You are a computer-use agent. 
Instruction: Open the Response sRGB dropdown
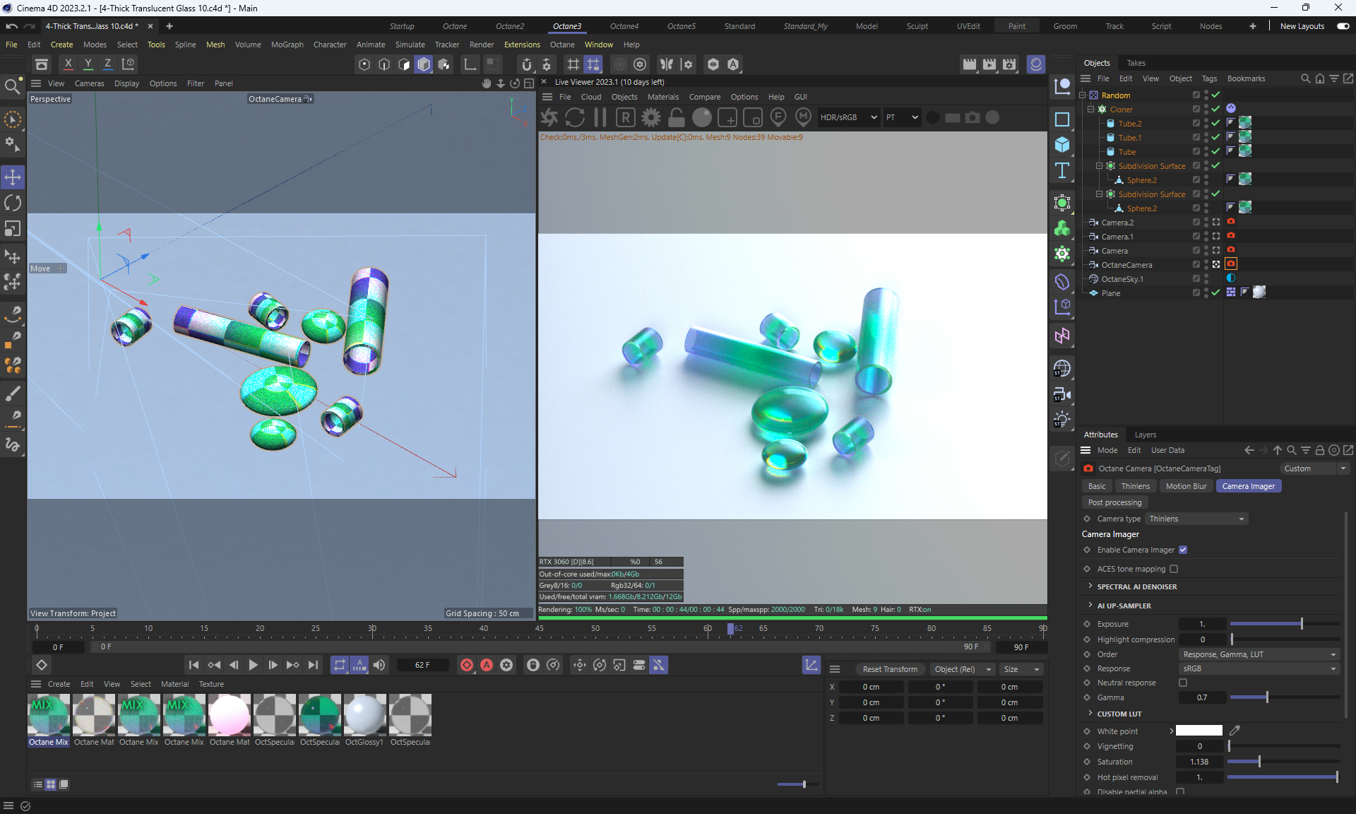(1259, 668)
